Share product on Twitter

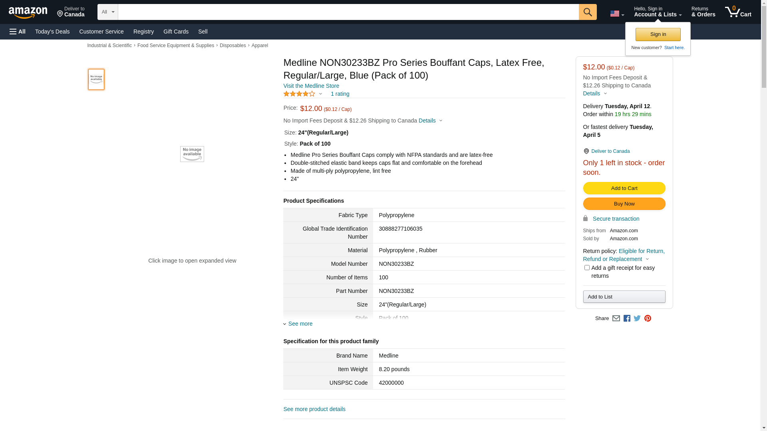coord(637,318)
